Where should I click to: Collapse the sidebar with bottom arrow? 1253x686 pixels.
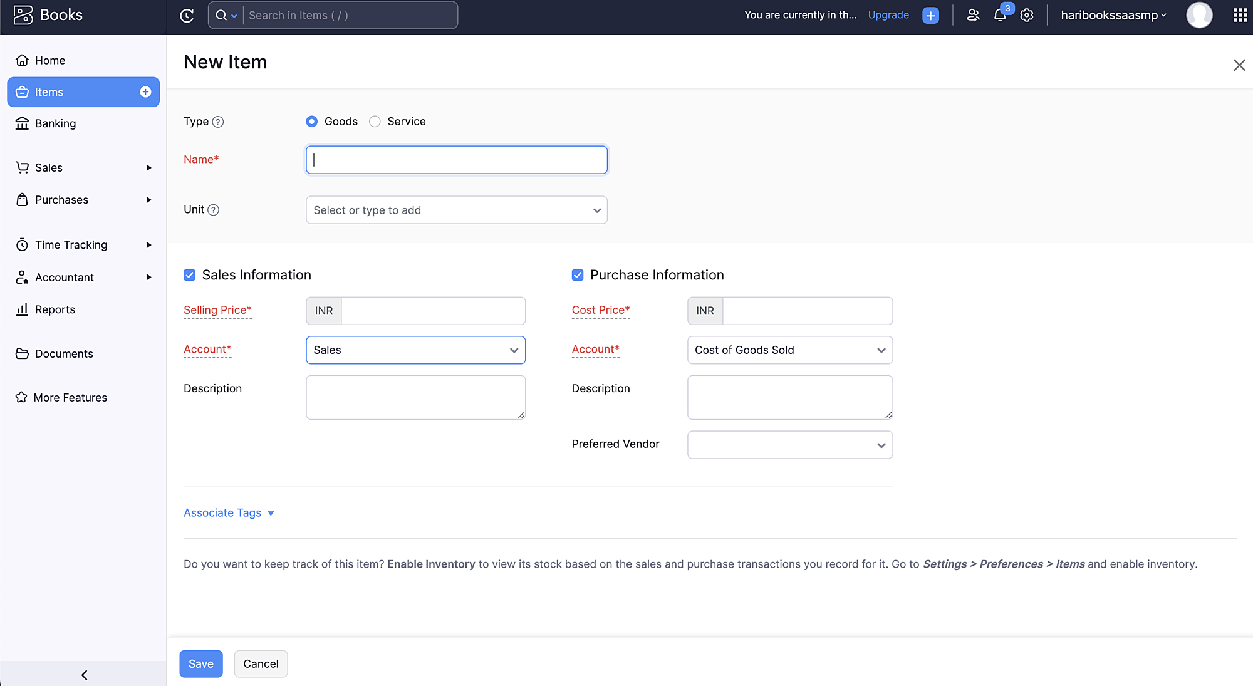point(84,675)
